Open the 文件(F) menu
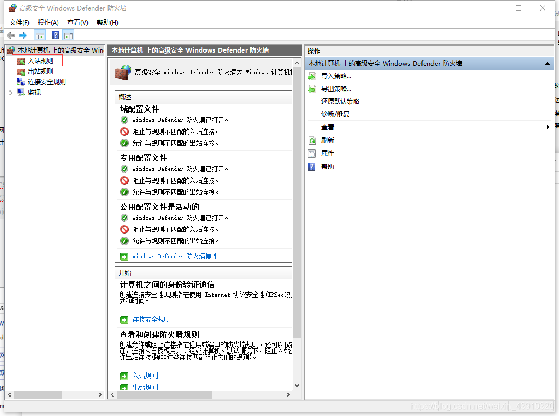Viewport: 559px width, 416px height. tap(19, 23)
